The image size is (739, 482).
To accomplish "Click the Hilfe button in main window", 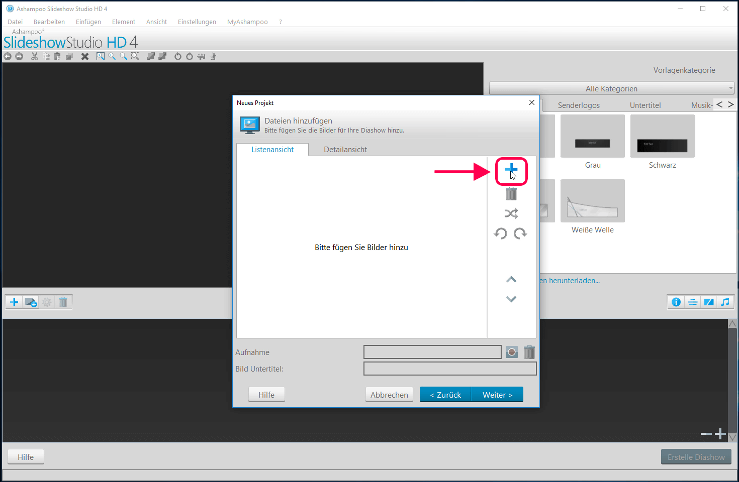I will 26,457.
